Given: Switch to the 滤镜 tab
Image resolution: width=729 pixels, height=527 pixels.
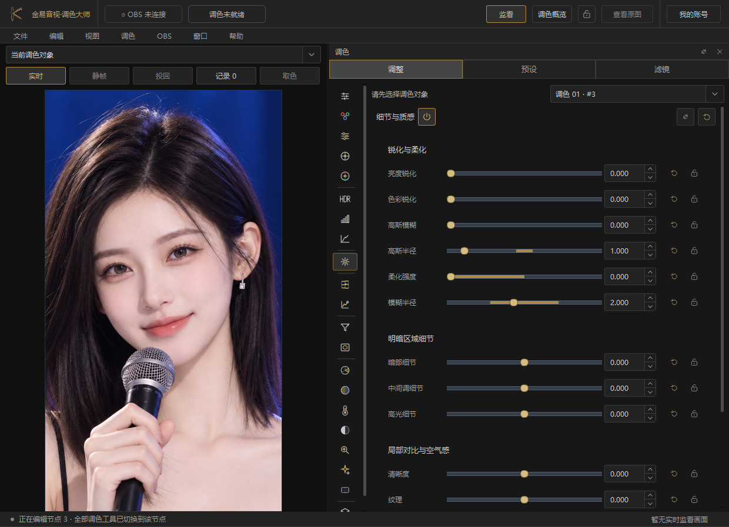Looking at the screenshot, I should click(x=662, y=69).
